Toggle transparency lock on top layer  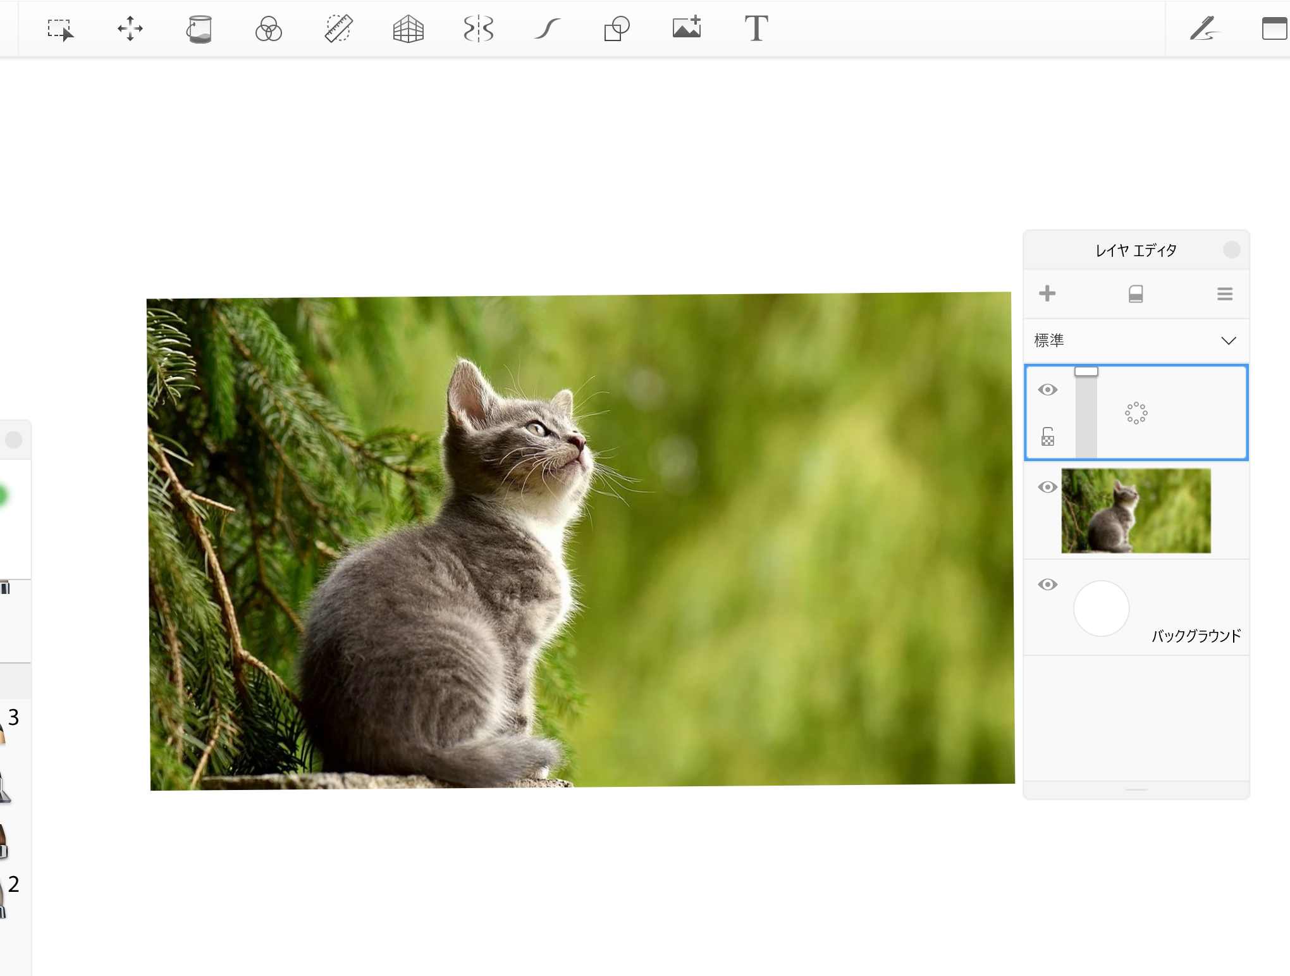point(1048,436)
